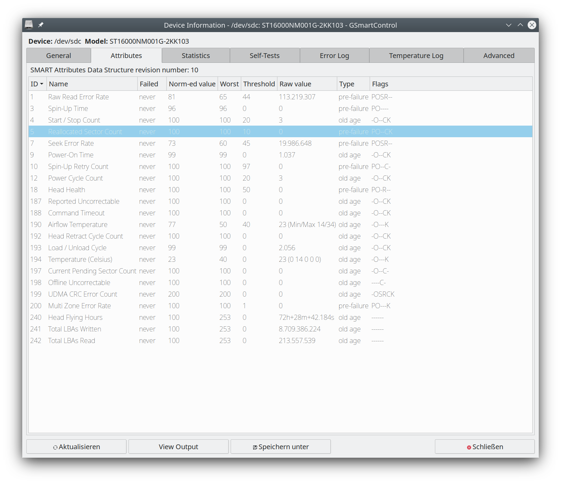Image resolution: width=561 pixels, height=484 pixels.
Task: Select the Reallocated Sector Count row
Action: click(x=280, y=132)
